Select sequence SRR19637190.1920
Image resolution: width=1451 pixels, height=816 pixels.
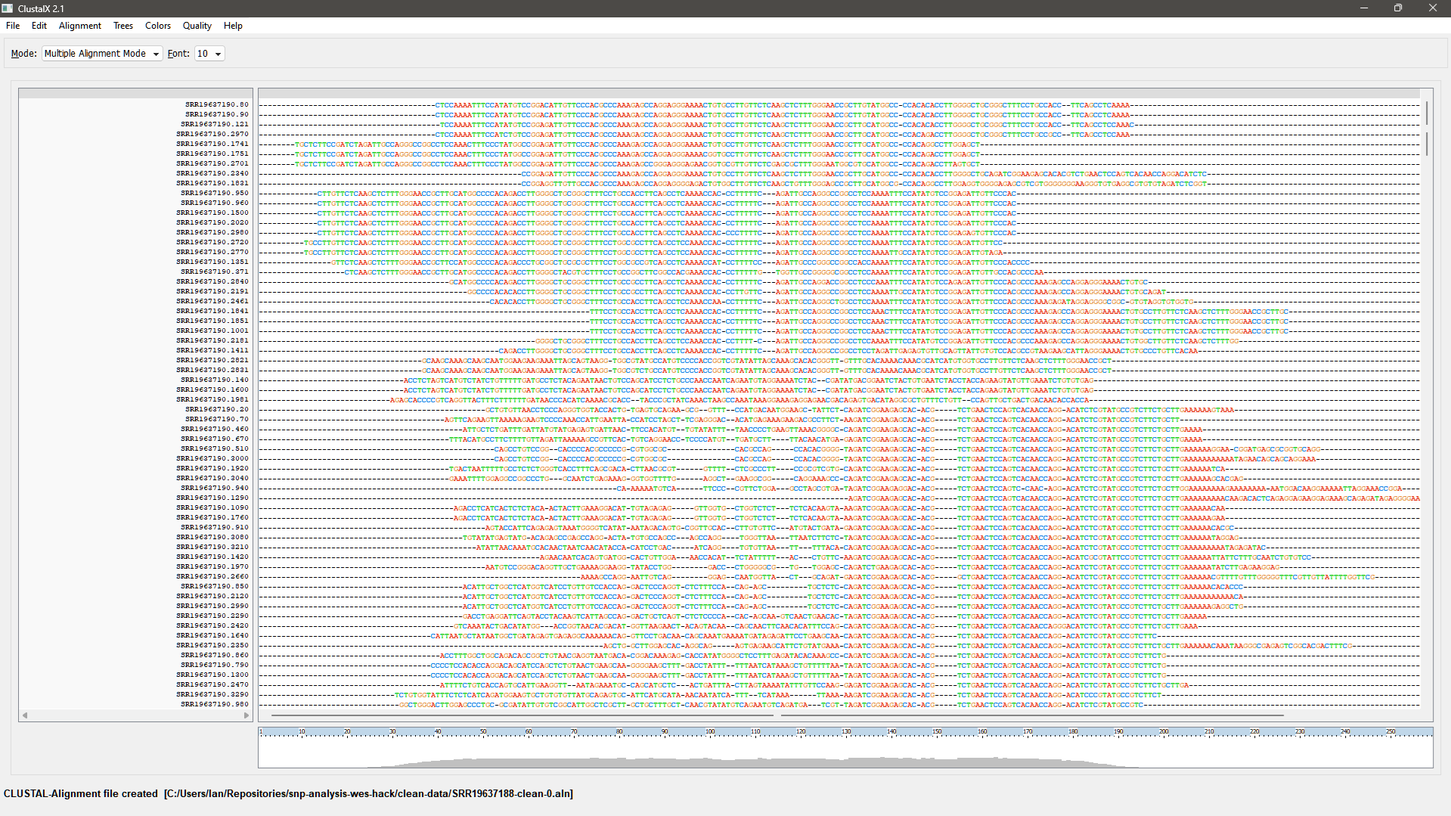pyautogui.click(x=212, y=468)
